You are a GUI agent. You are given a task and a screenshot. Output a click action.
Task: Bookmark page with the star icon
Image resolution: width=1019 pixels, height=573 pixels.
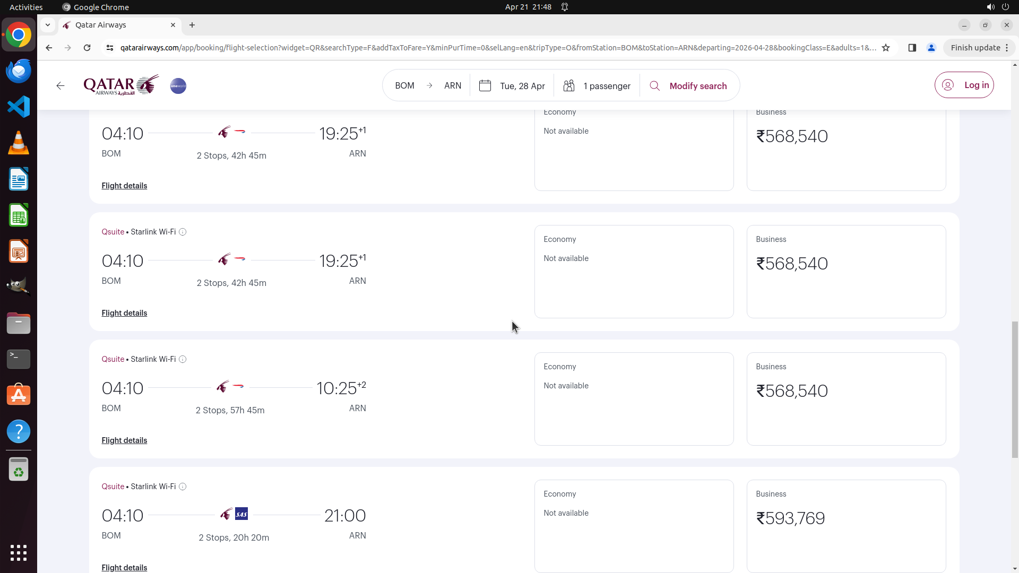pyautogui.click(x=885, y=48)
